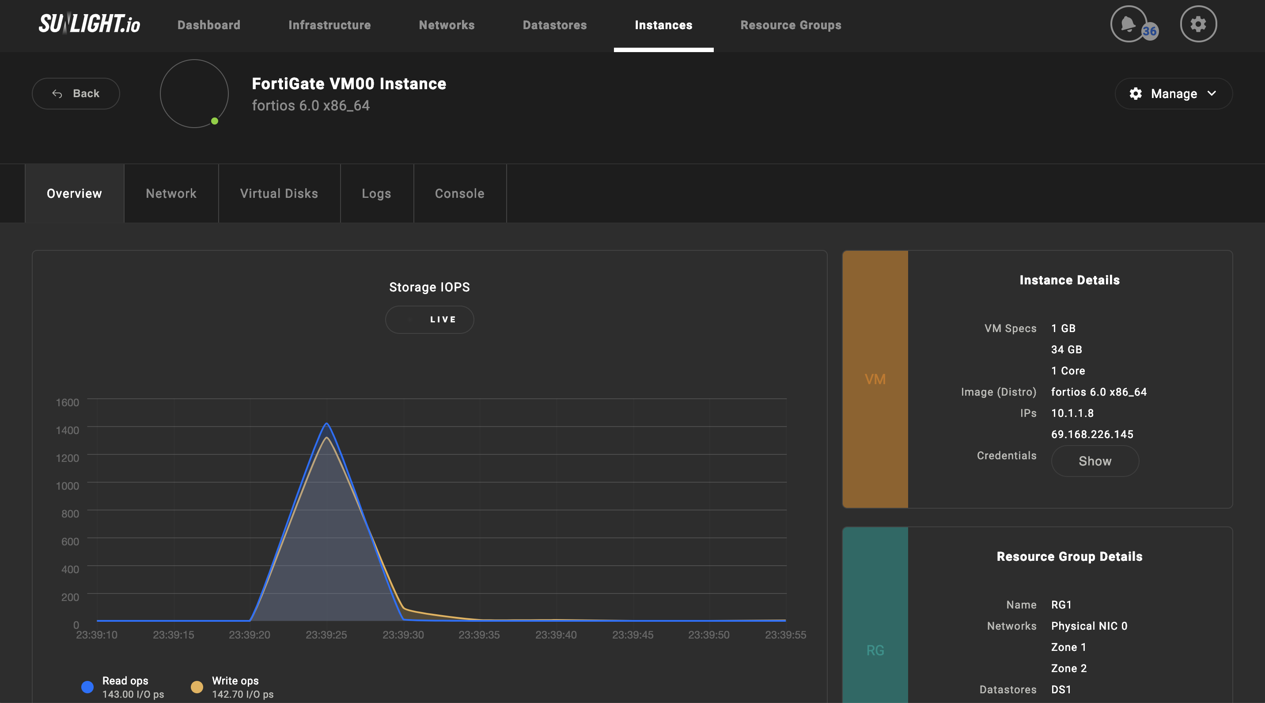Open settings gear icon in header
Viewport: 1265px width, 703px height.
1198,23
